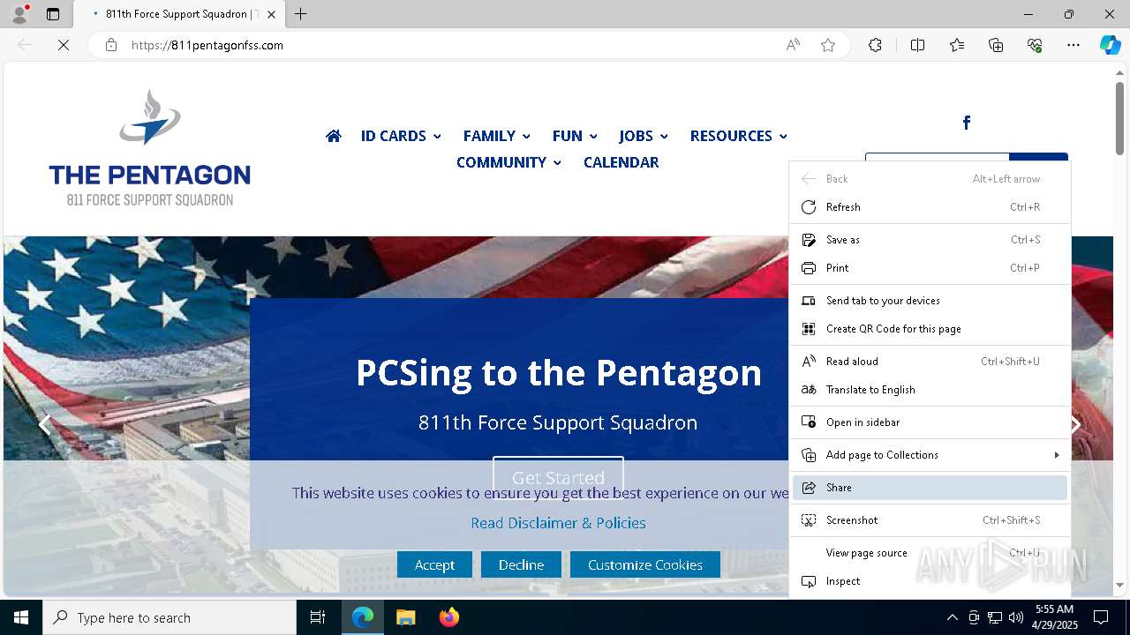This screenshot has width=1130, height=635.
Task: Open Browser essentials heart icon
Action: tap(1035, 45)
